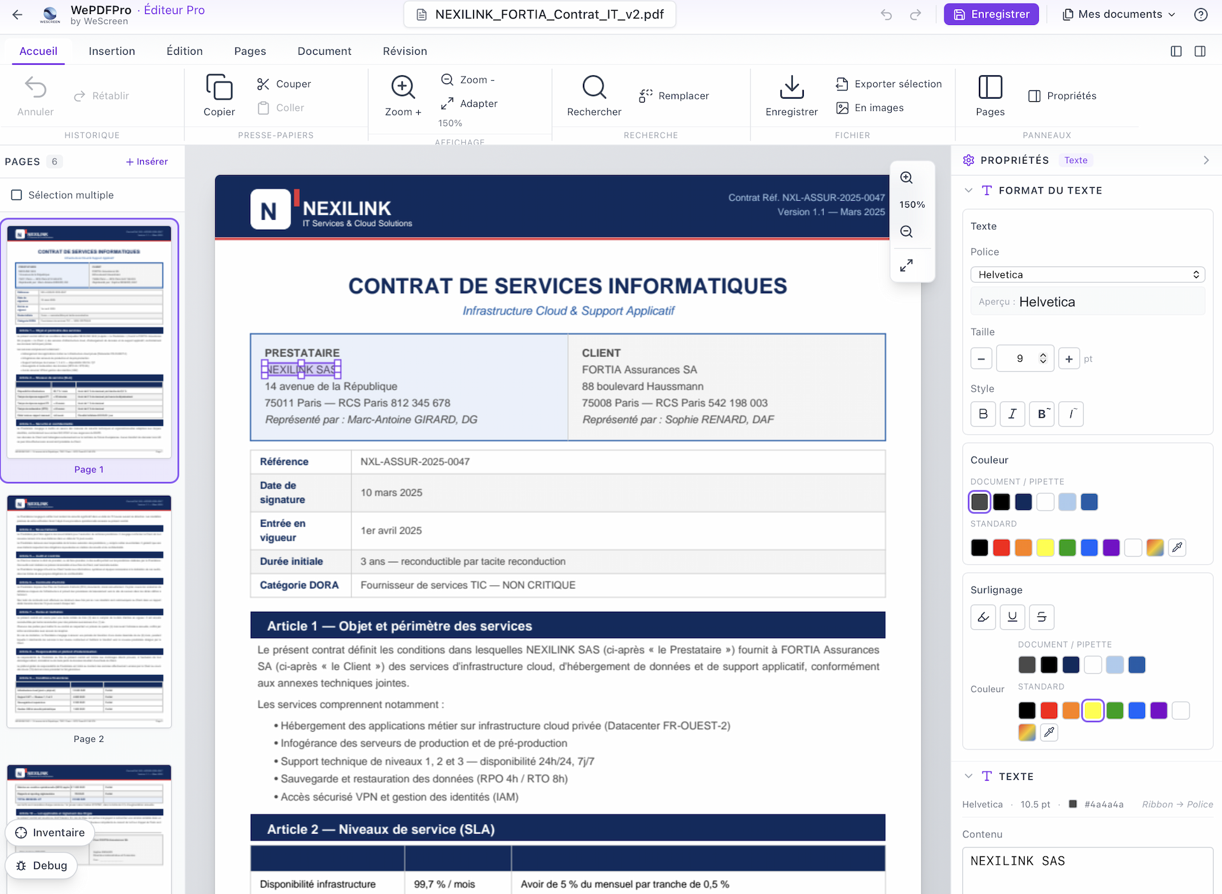Decrease font size with minus button
Viewport: 1222px width, 894px height.
[x=981, y=358]
